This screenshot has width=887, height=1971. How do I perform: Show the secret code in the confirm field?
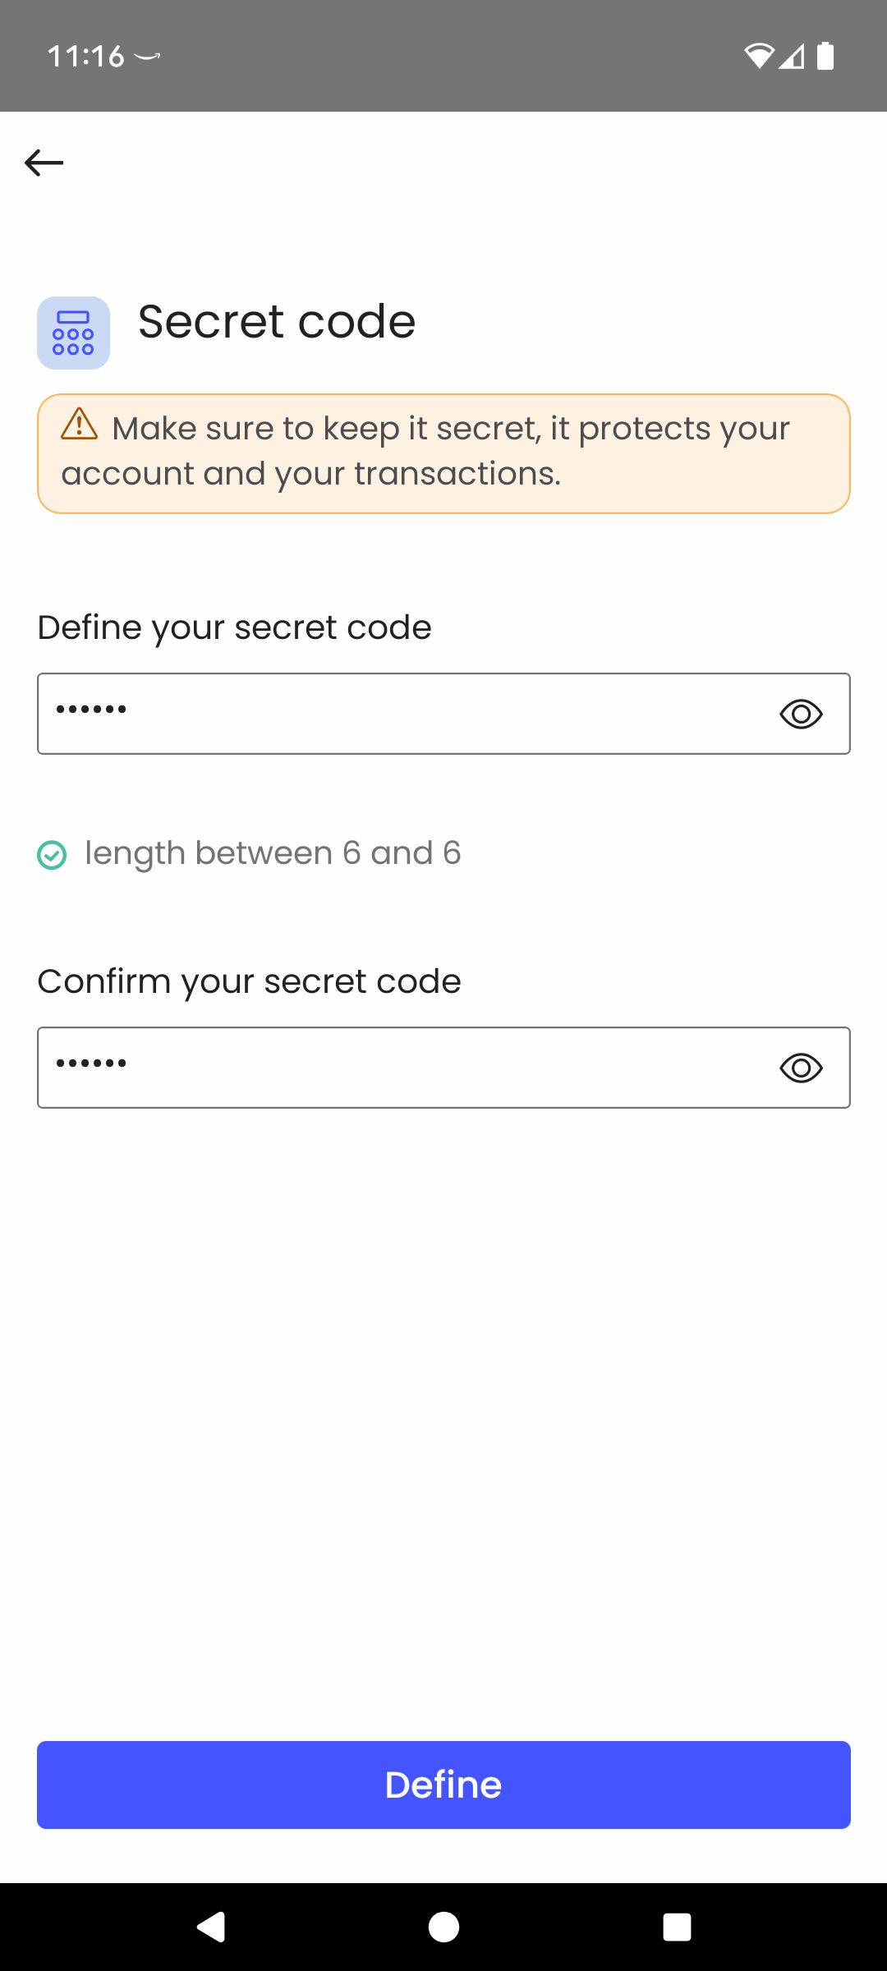tap(802, 1068)
